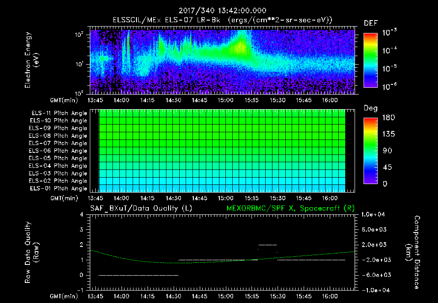Select the "ELS-07 Pitch Angle" row label
Screen dimensions: 438x303
pos(58,143)
